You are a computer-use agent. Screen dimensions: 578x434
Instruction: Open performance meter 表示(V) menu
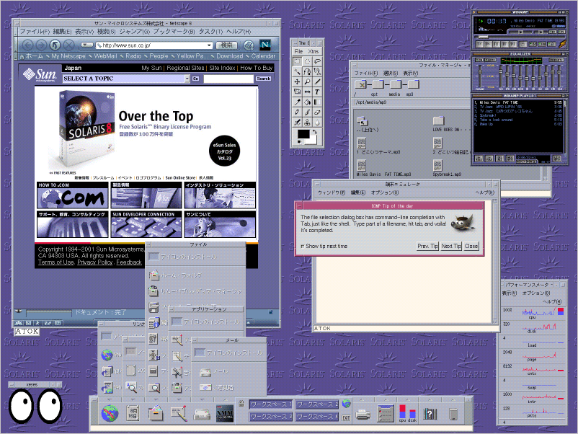coord(509,293)
